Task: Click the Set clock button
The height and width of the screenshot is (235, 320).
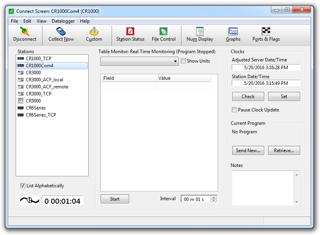Action: (284, 97)
